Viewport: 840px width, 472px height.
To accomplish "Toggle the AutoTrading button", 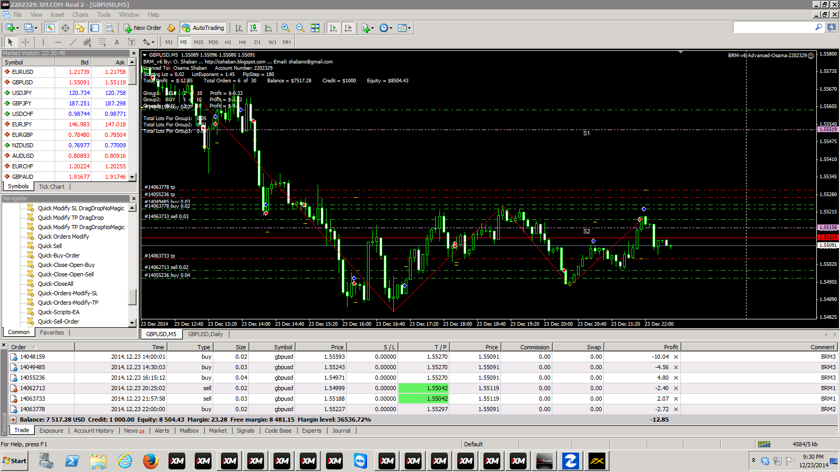I will point(203,28).
